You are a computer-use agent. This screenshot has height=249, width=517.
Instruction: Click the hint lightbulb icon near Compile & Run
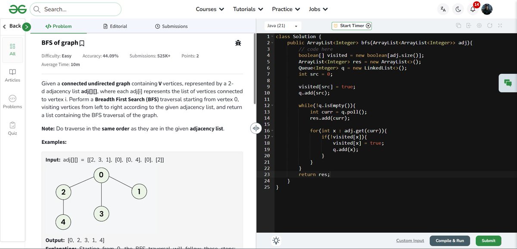pyautogui.click(x=276, y=240)
